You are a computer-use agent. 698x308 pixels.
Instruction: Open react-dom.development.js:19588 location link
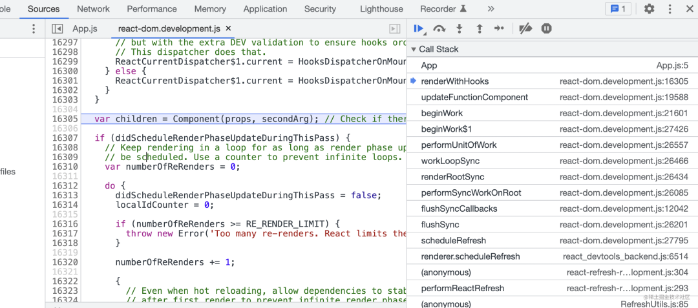pyautogui.click(x=624, y=98)
